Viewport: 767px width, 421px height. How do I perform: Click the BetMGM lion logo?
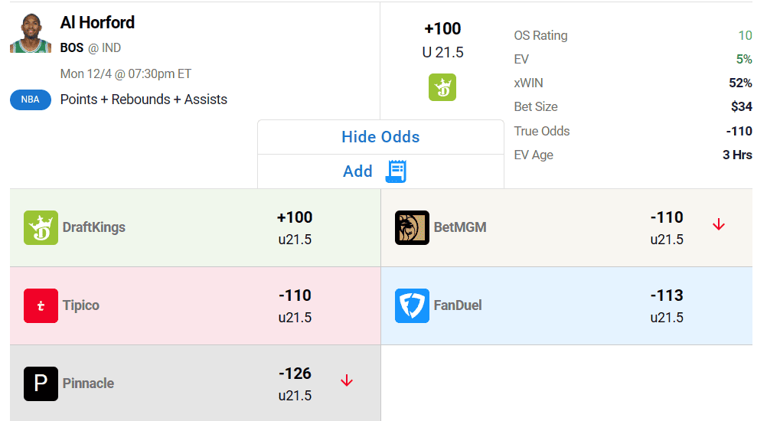[412, 227]
